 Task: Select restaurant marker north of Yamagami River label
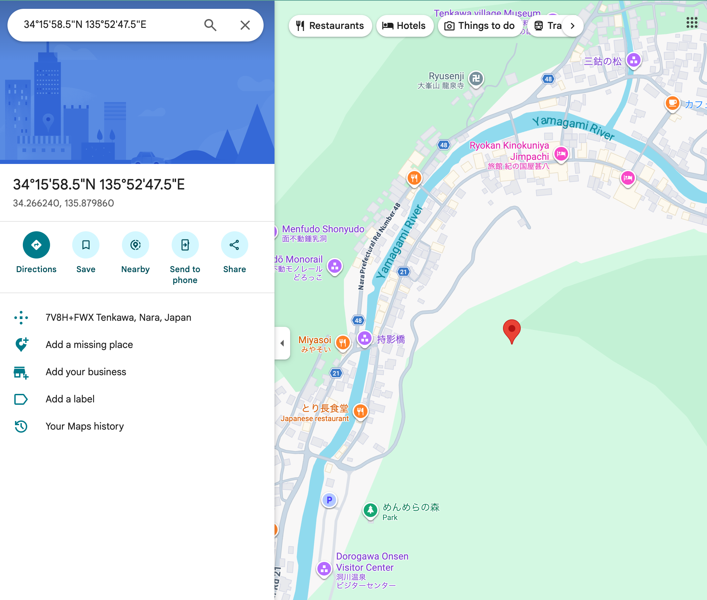pyautogui.click(x=414, y=178)
